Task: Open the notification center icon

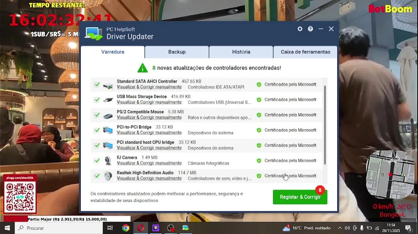Action: [x=408, y=228]
